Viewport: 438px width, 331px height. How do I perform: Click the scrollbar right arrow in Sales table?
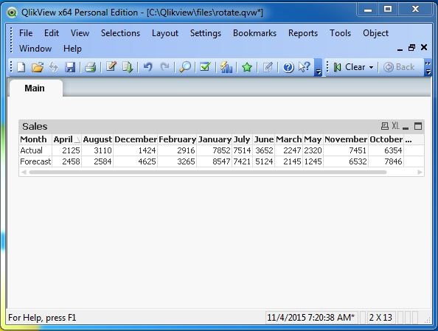click(420, 173)
